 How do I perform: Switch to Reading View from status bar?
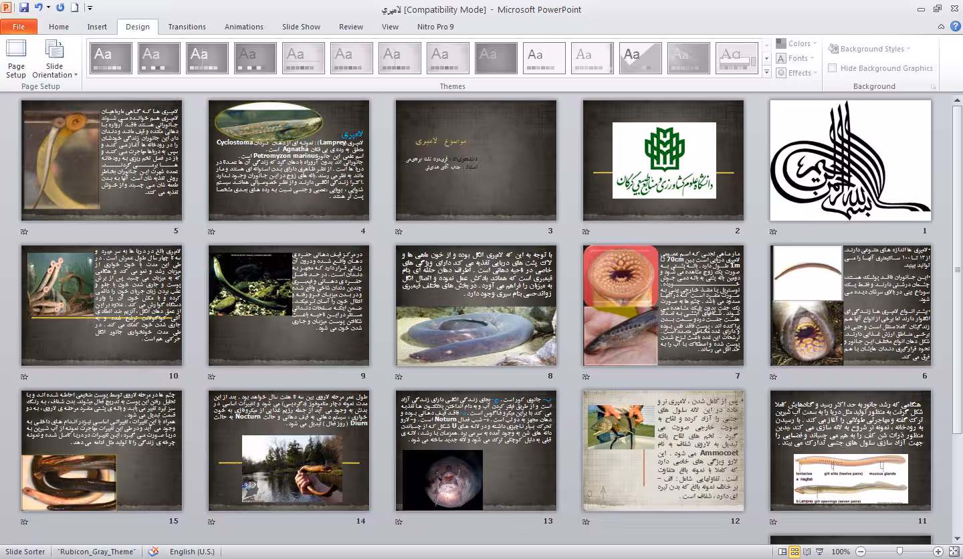point(808,552)
